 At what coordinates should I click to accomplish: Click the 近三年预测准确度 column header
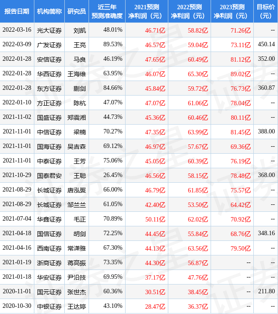(x=107, y=11)
